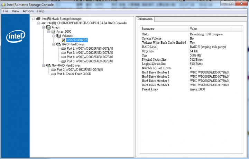The width and height of the screenshot is (249, 159).
Task: Click the console title bar app icon
Action: coord(3,5)
